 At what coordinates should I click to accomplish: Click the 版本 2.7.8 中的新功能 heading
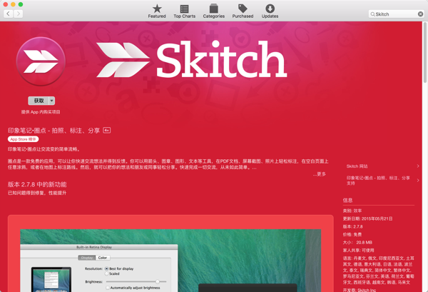(x=37, y=185)
